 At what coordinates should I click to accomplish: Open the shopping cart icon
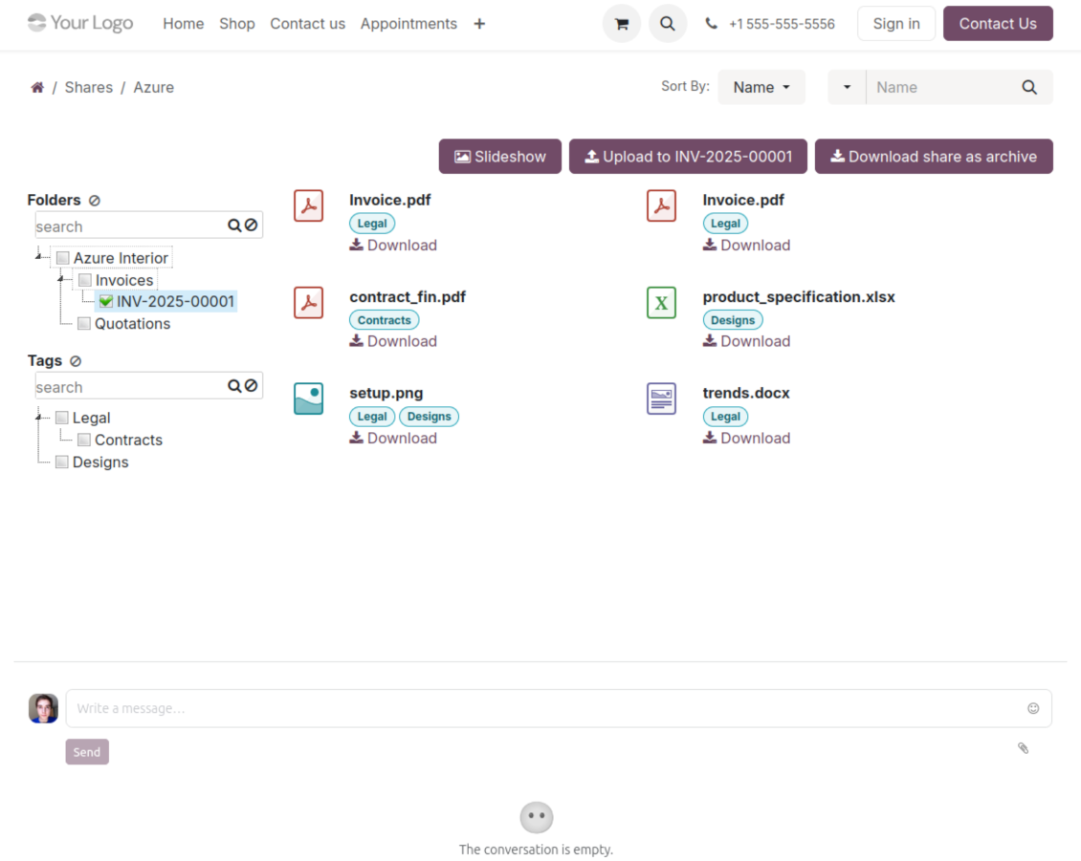[621, 24]
